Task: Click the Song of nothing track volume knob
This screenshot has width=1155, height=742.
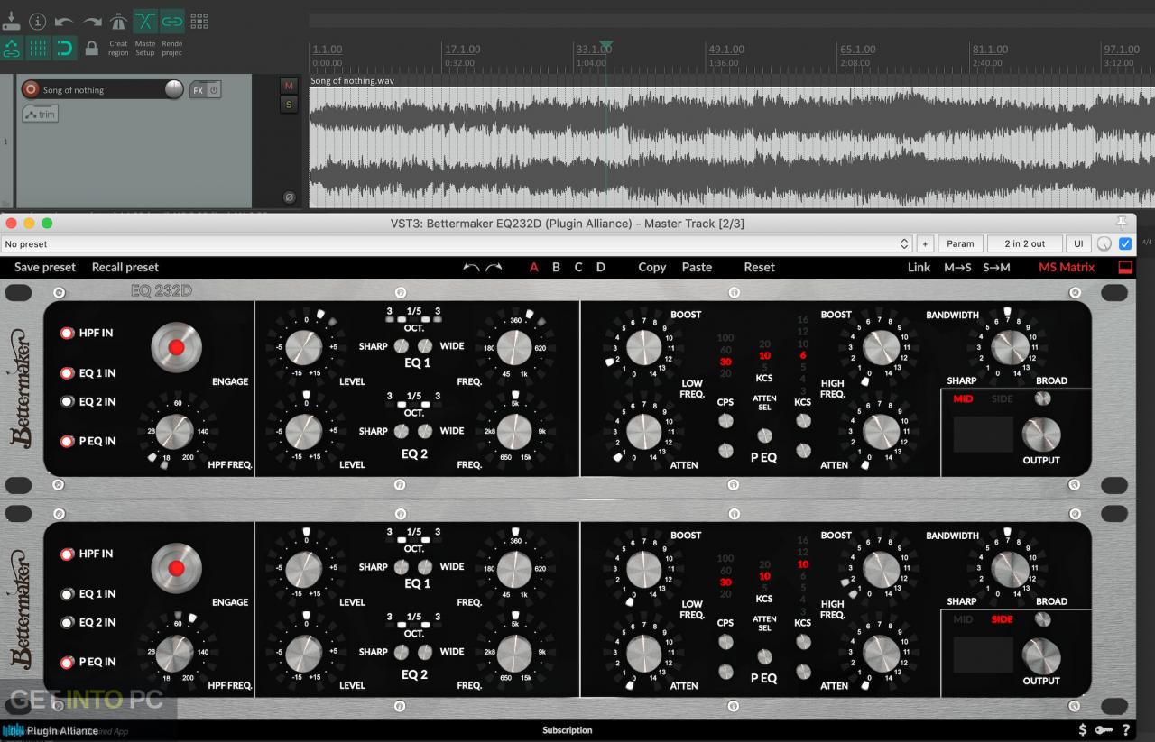Action: 174,89
